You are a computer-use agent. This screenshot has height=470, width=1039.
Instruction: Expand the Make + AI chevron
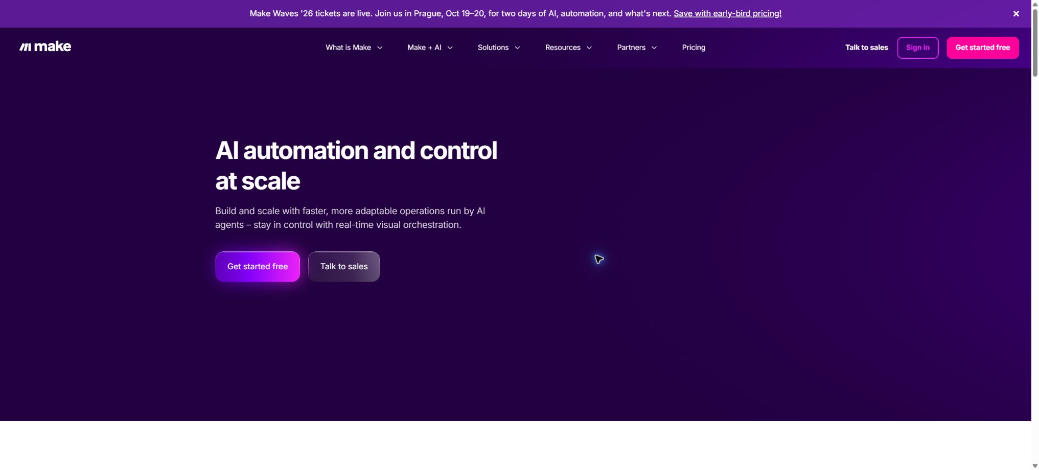(450, 48)
